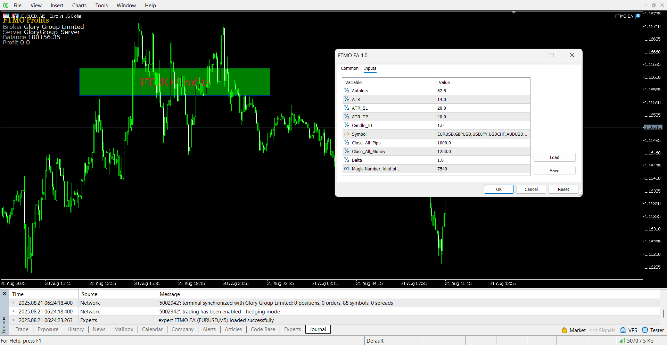
Task: Switch to the Exposure tab
Action: (48, 329)
